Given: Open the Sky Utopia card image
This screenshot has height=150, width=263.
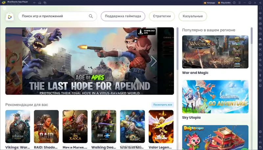Looking at the screenshot, I should (x=215, y=96).
